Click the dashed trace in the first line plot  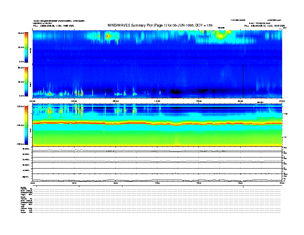pyautogui.click(x=157, y=151)
